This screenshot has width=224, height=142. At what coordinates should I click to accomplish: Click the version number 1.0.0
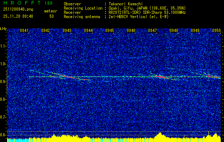pyautogui.click(x=48, y=3)
